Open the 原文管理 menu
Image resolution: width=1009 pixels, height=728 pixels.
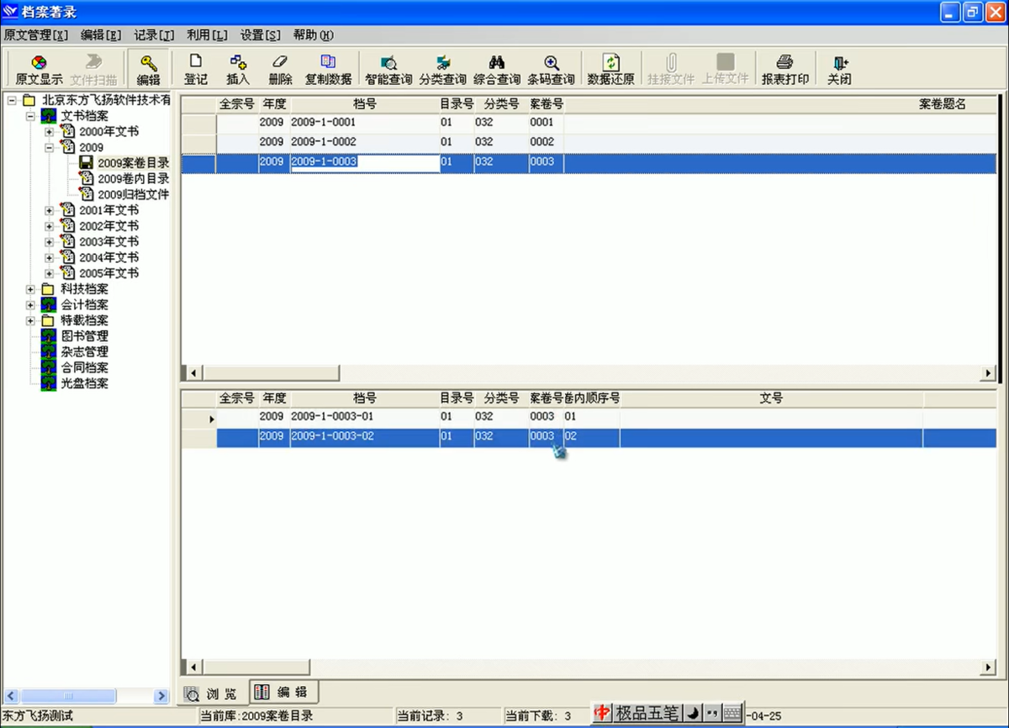[35, 35]
